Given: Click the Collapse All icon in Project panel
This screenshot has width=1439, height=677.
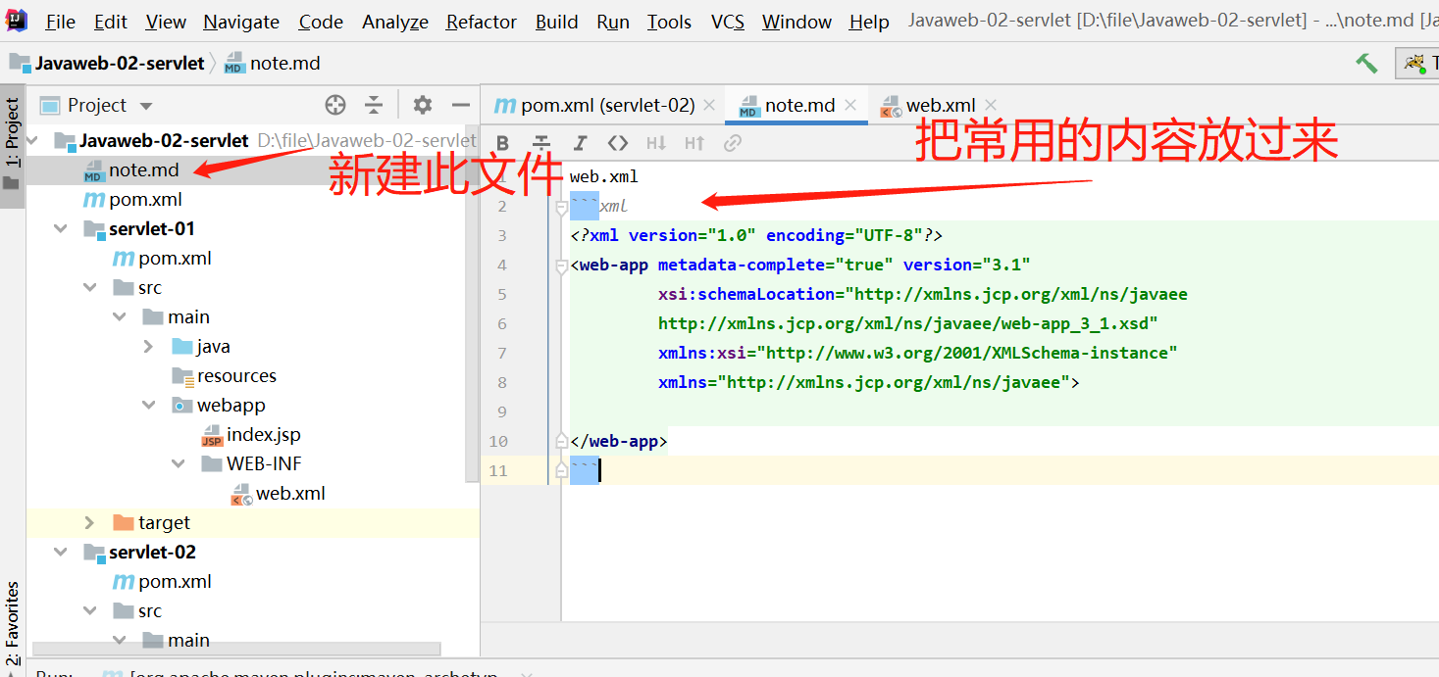Looking at the screenshot, I should click(374, 105).
